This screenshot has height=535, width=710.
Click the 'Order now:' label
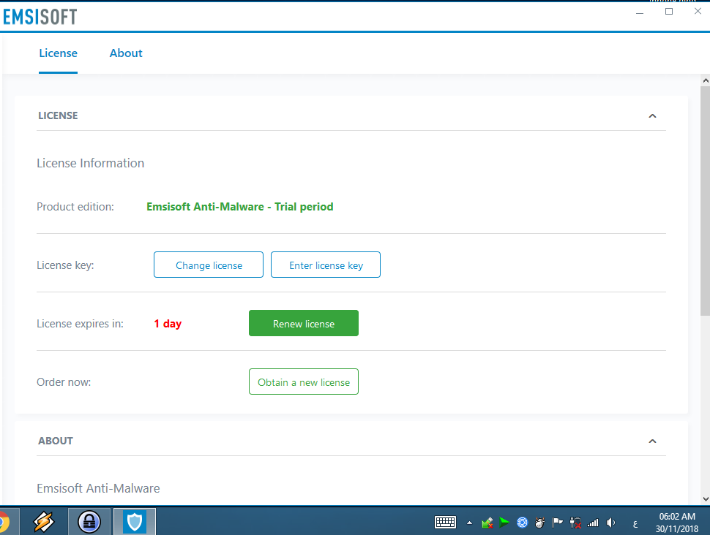point(64,382)
